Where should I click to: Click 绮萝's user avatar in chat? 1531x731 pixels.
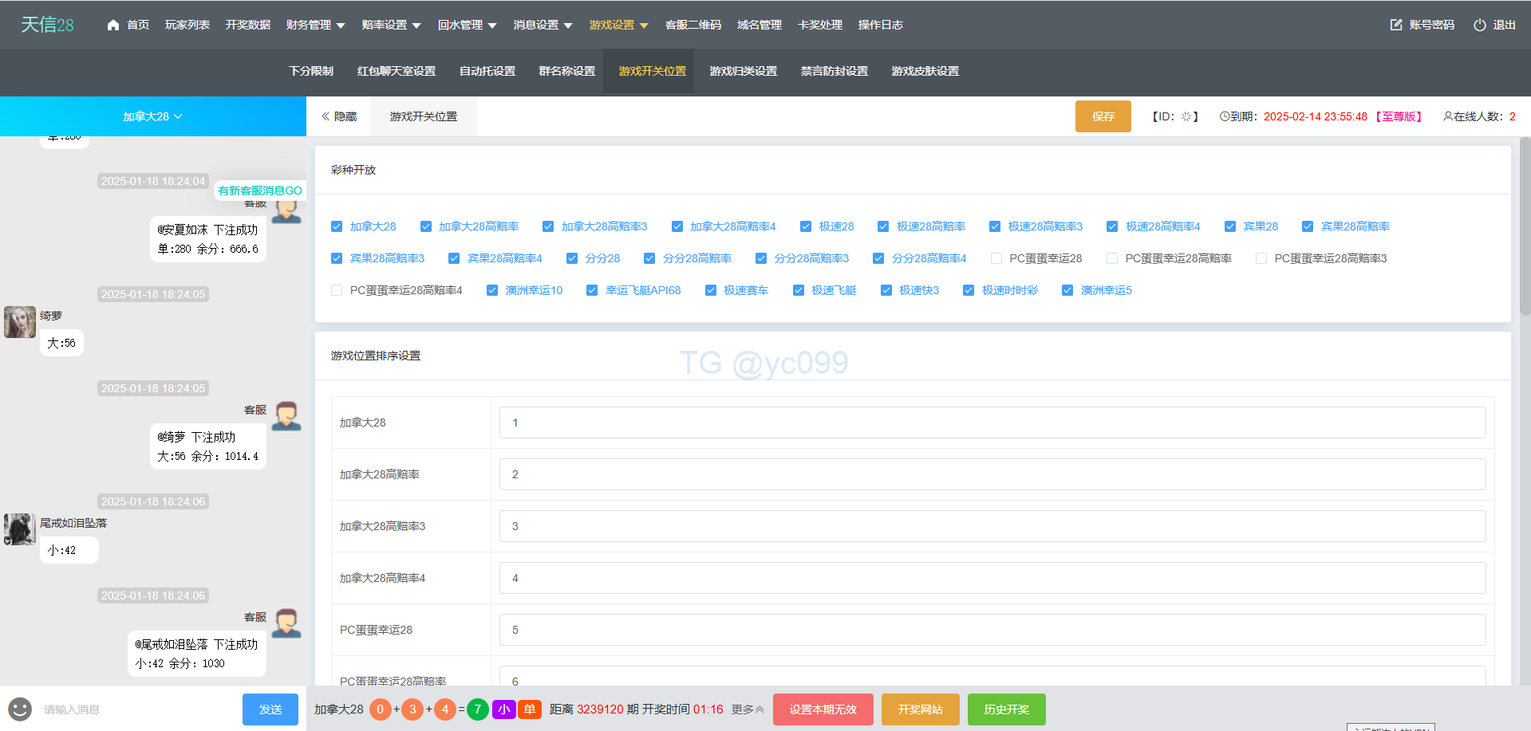tap(20, 322)
